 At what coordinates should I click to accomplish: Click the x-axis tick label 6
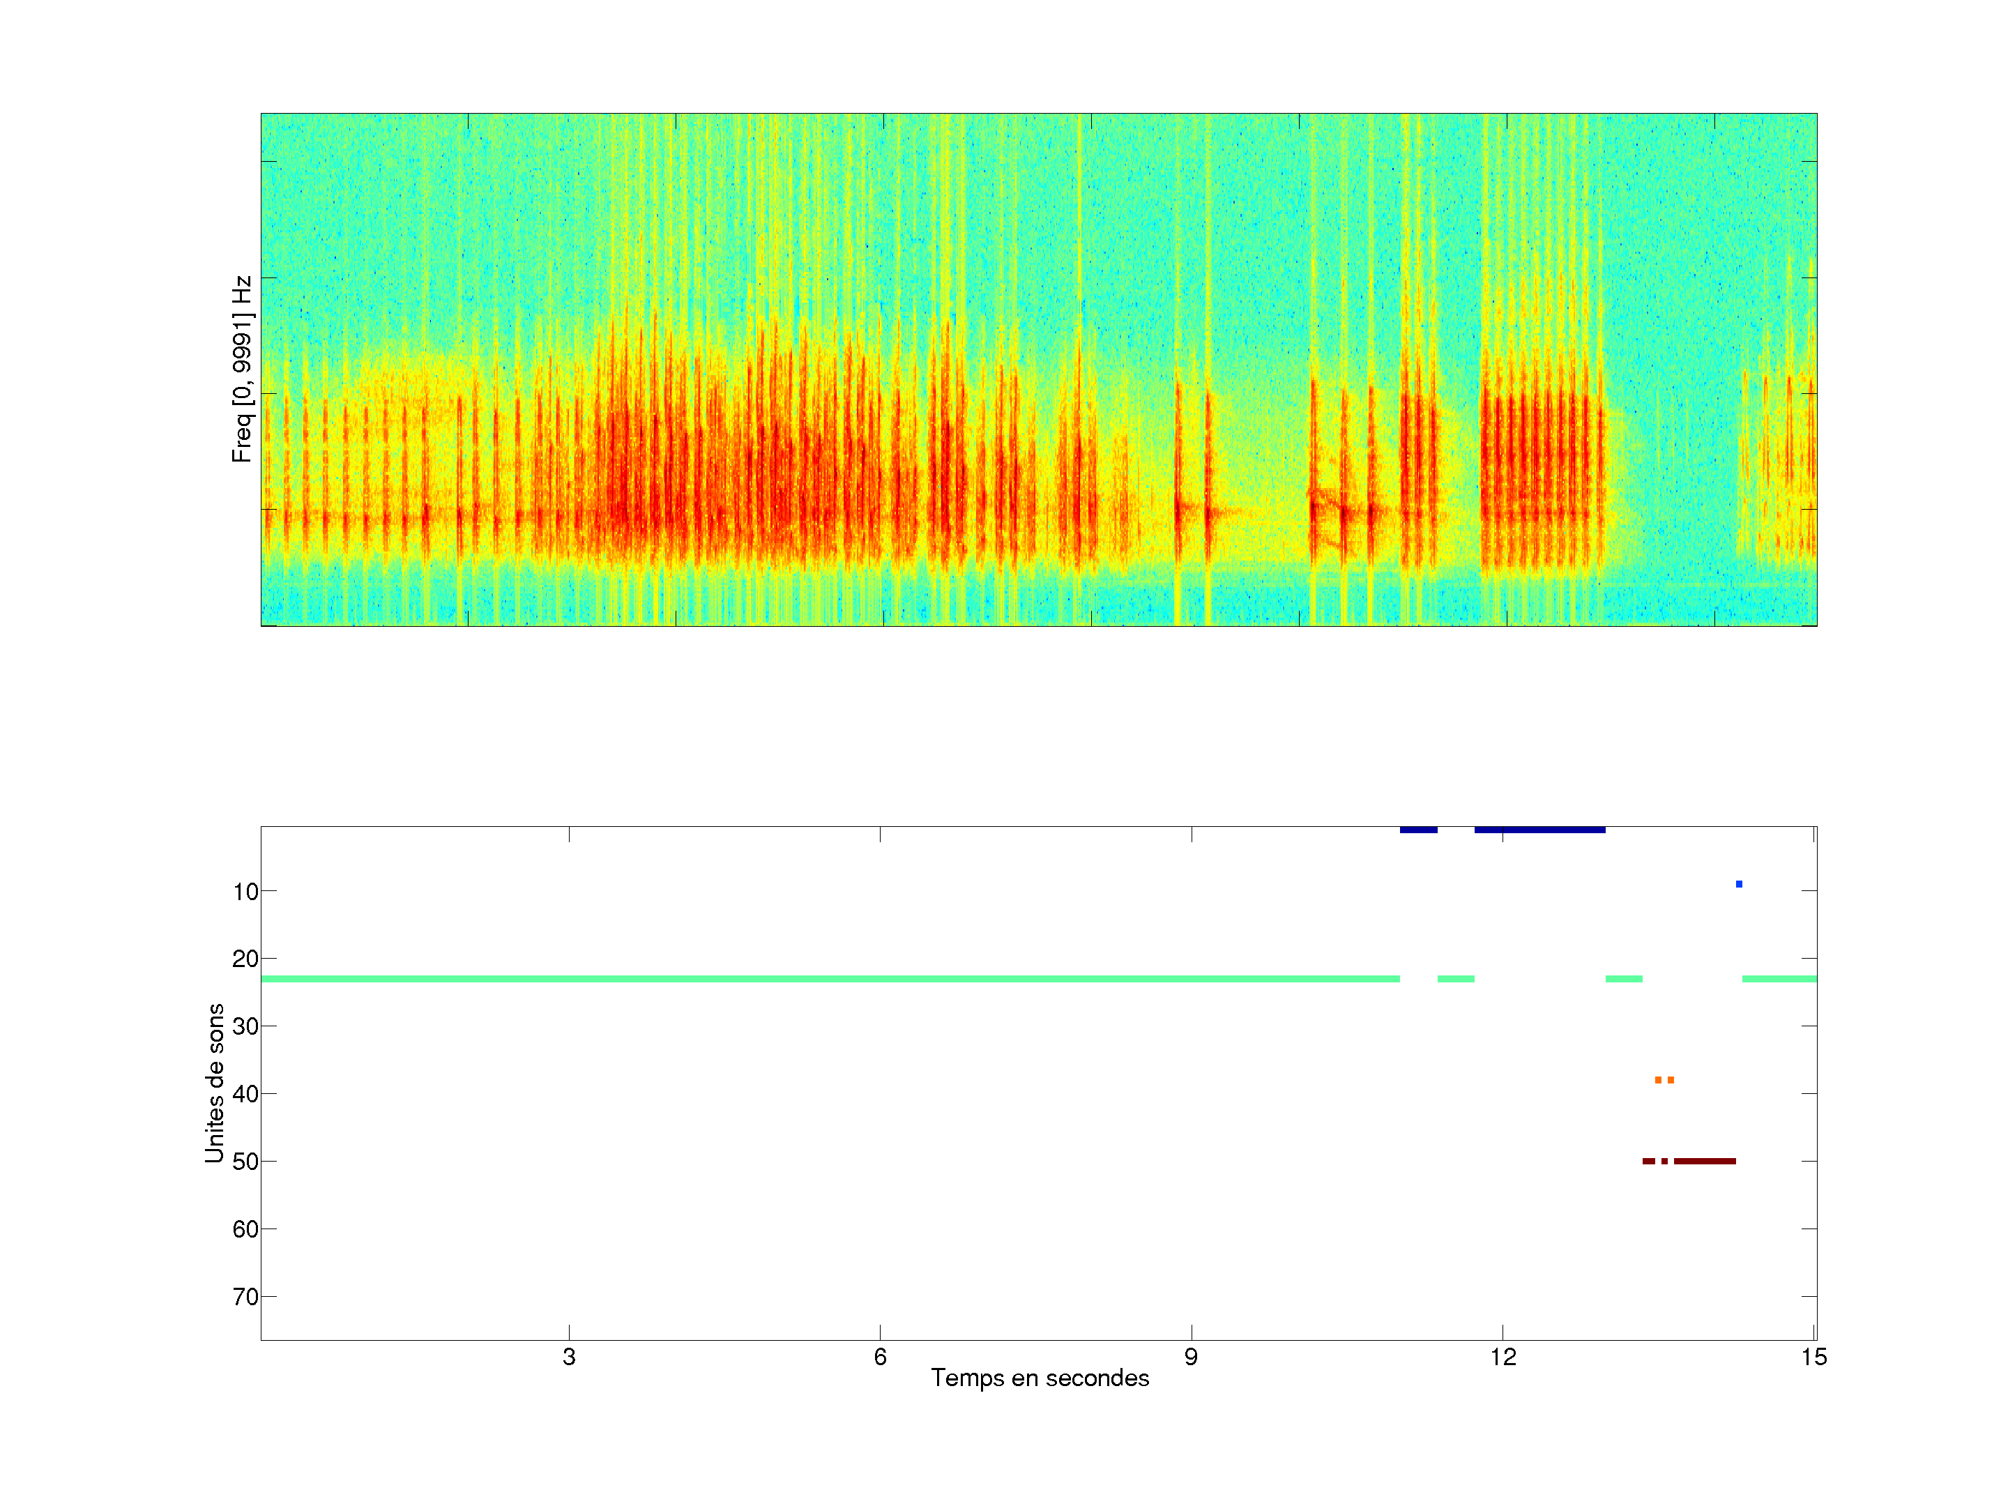click(x=880, y=1357)
